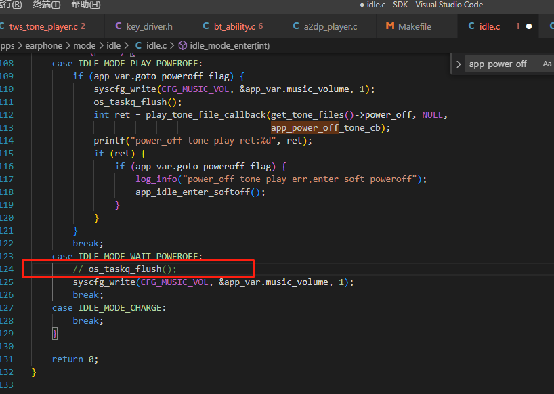Click the C file icon on key_driver.h tab
554x394 pixels.
(119, 26)
